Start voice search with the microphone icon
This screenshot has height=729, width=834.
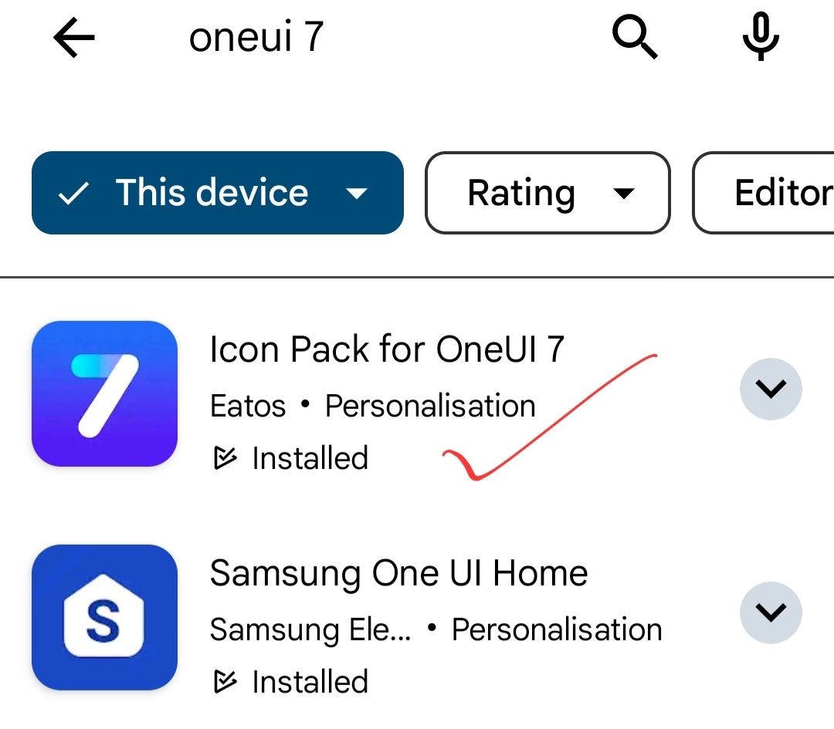pyautogui.click(x=761, y=37)
